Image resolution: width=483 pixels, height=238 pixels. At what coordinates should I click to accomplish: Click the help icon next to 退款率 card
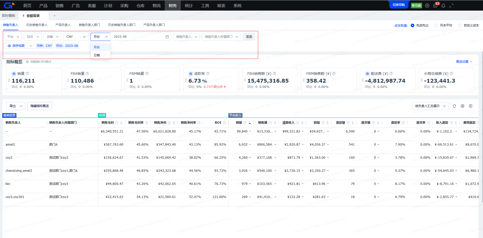click(208, 74)
